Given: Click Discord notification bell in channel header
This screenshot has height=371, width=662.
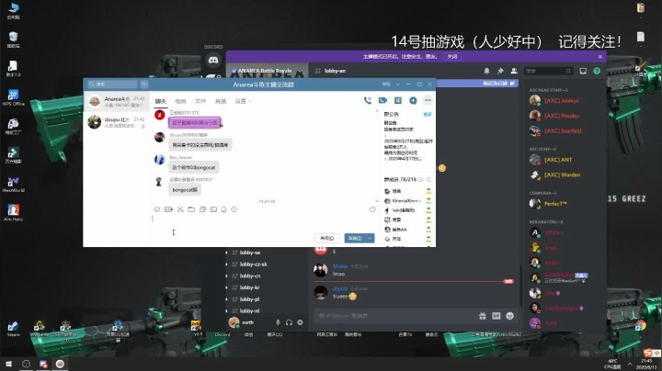Looking at the screenshot, I should 486,71.
